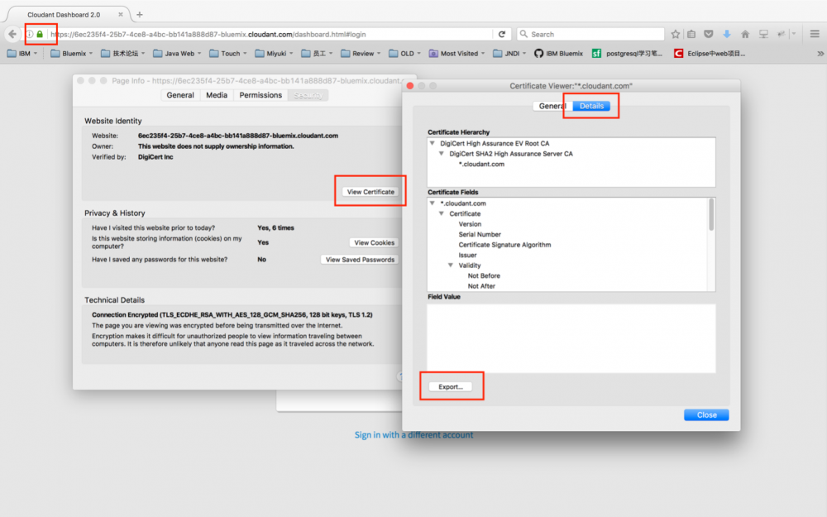The image size is (827, 517).
Task: Open the 技术论坛 bookmarks folder
Action: 122,53
